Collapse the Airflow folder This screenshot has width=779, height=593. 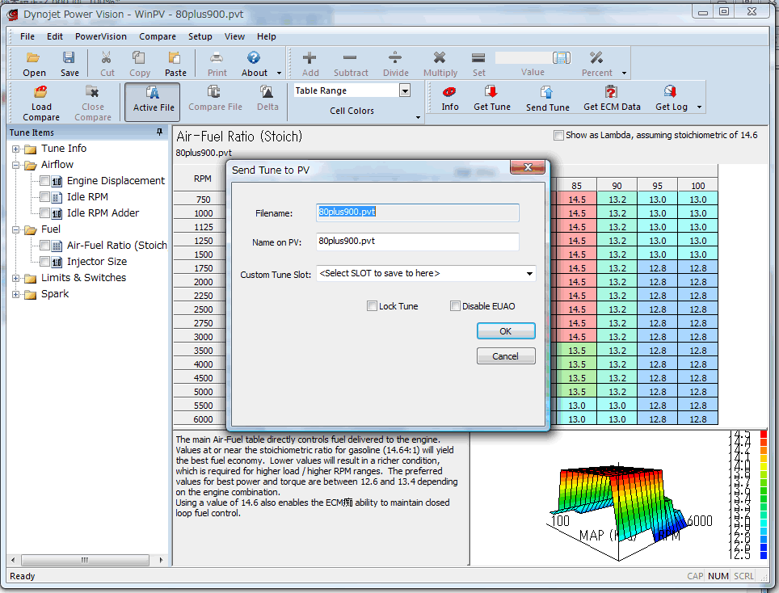coord(16,165)
